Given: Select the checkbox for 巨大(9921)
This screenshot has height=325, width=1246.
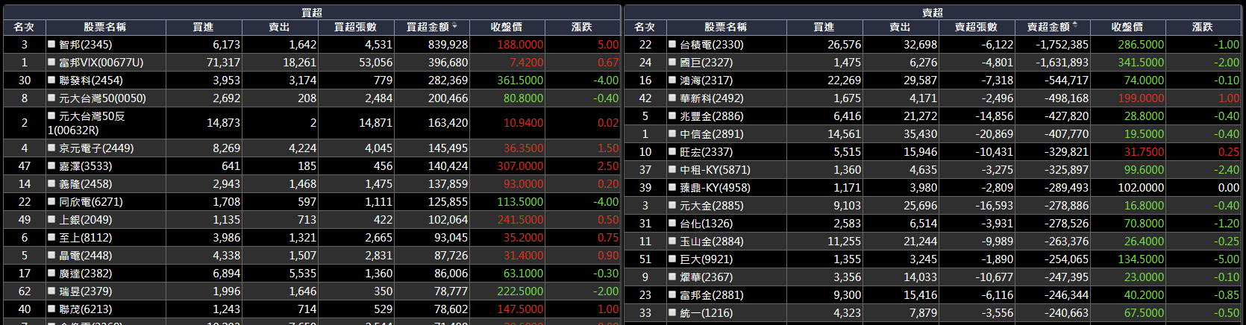Looking at the screenshot, I should click(672, 259).
